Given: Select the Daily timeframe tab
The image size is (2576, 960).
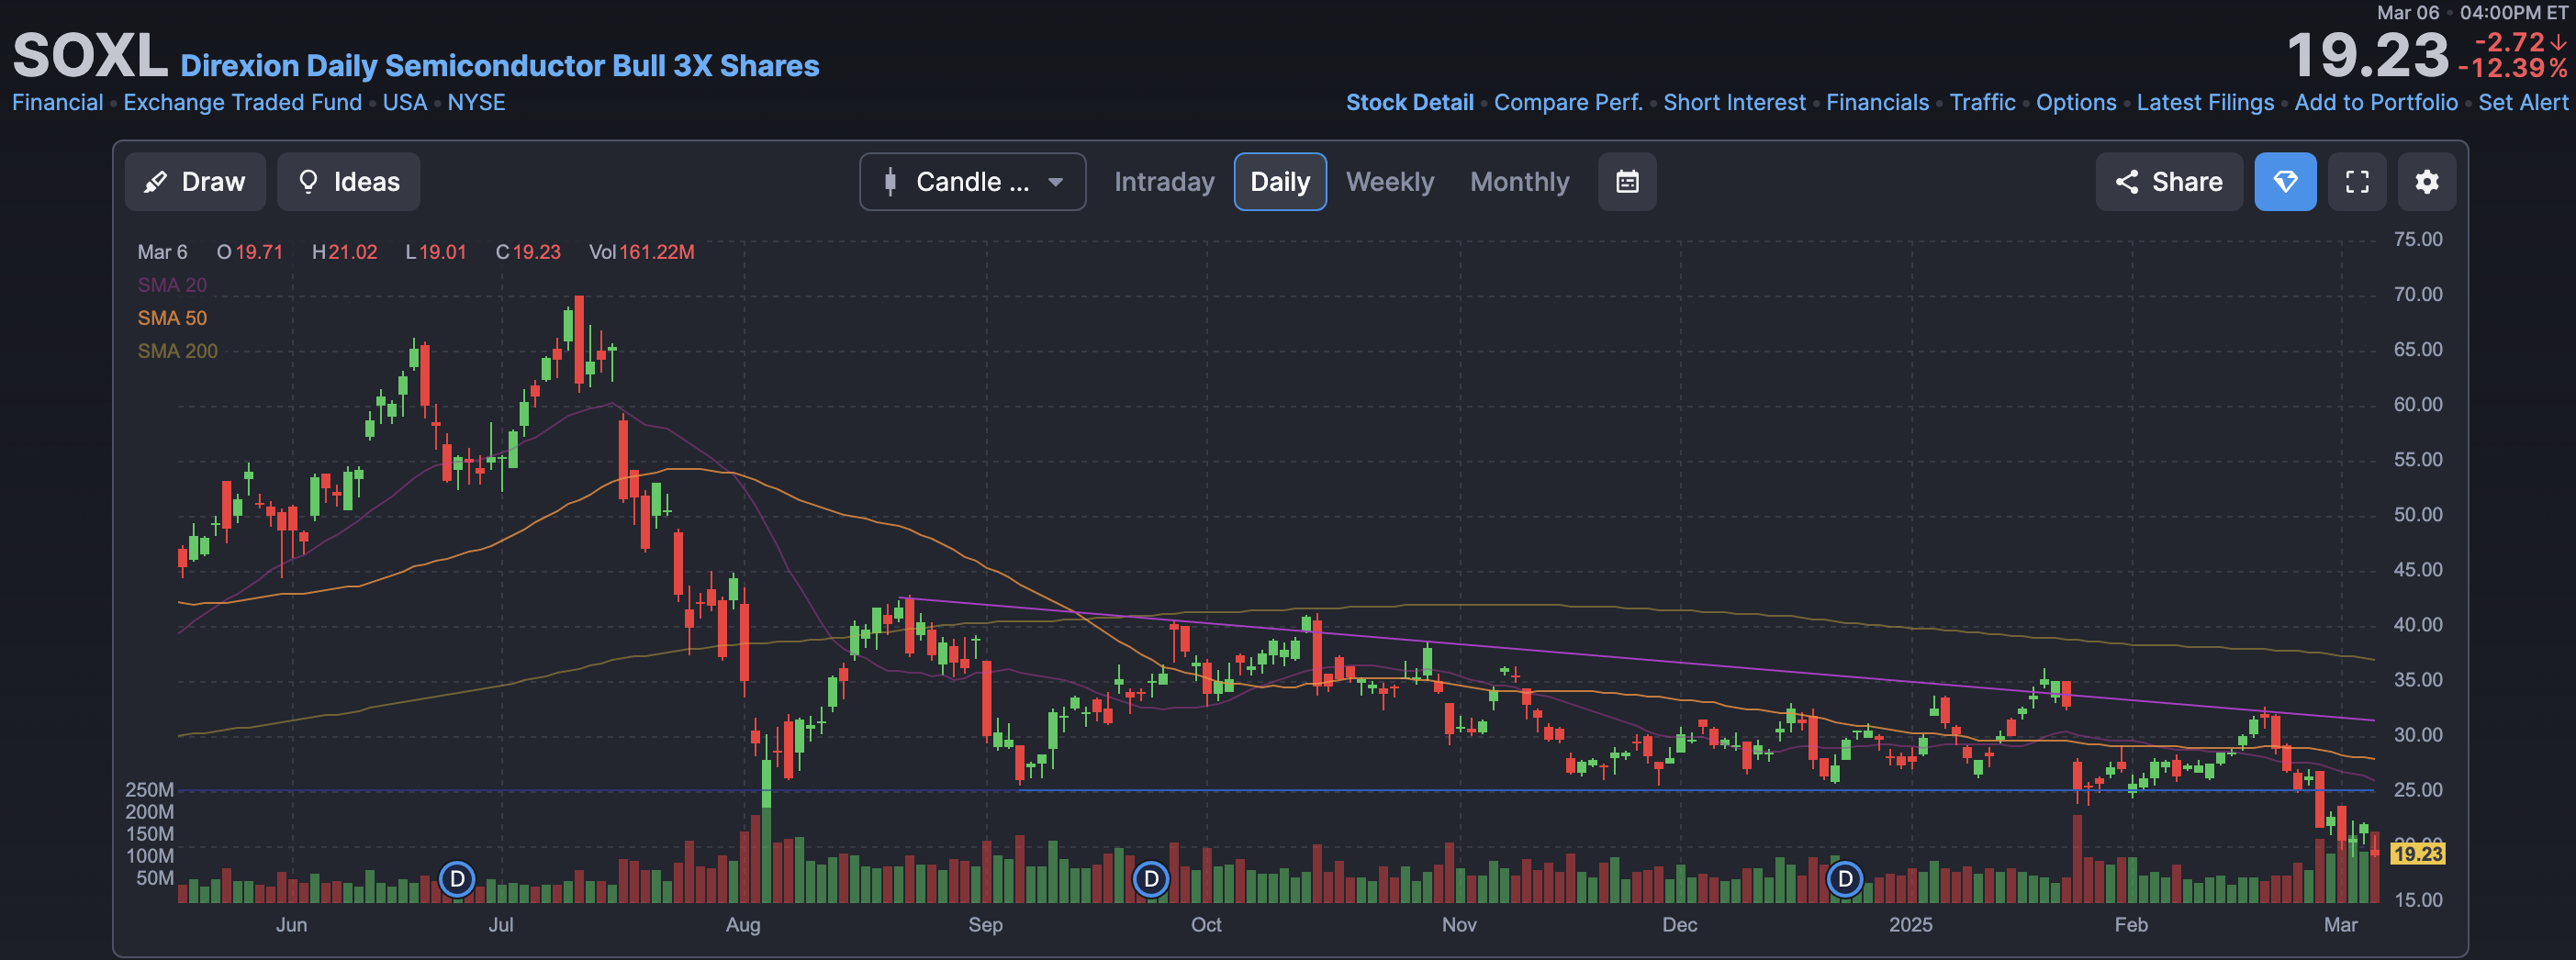Looking at the screenshot, I should (1280, 182).
